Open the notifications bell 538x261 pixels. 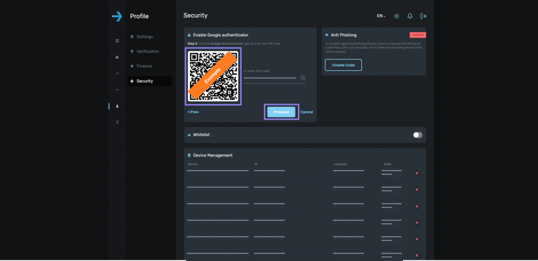tap(410, 16)
